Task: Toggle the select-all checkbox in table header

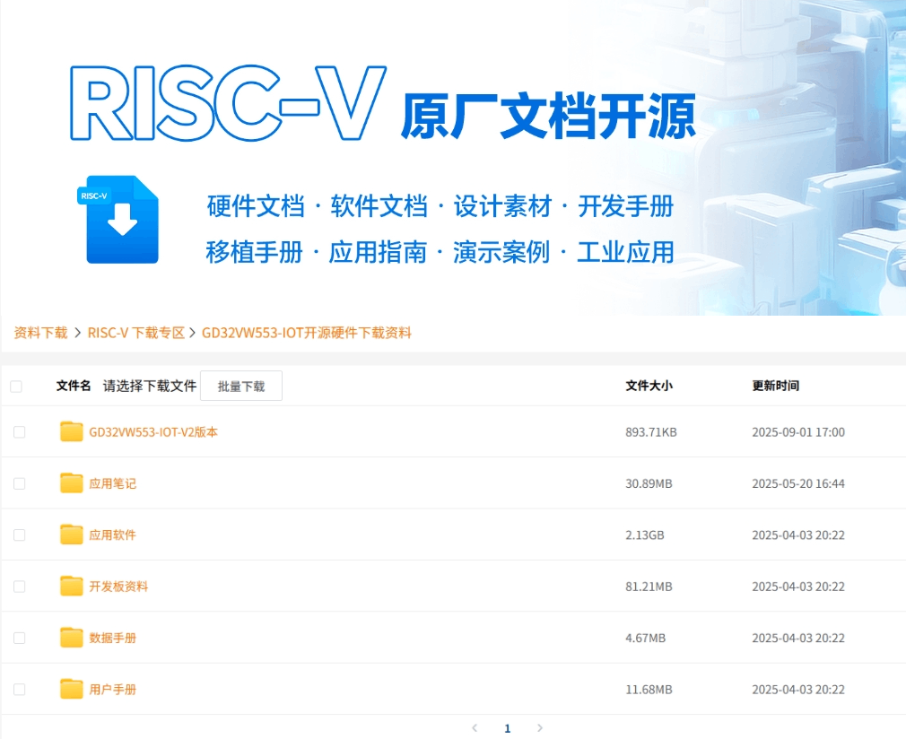Action: click(x=16, y=386)
